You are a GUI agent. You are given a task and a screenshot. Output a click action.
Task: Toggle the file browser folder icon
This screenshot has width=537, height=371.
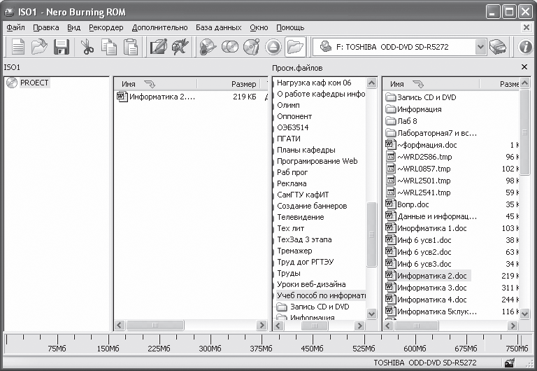[x=296, y=47]
